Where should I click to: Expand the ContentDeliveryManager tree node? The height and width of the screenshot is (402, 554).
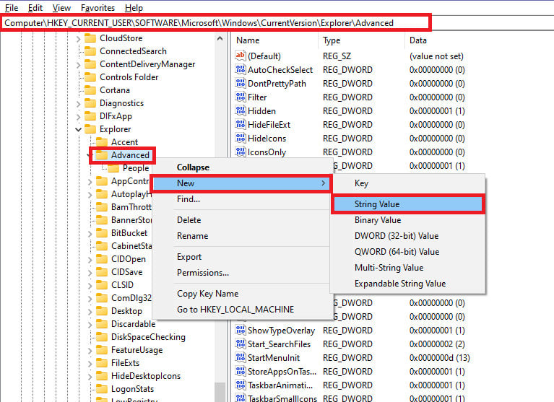(79, 65)
